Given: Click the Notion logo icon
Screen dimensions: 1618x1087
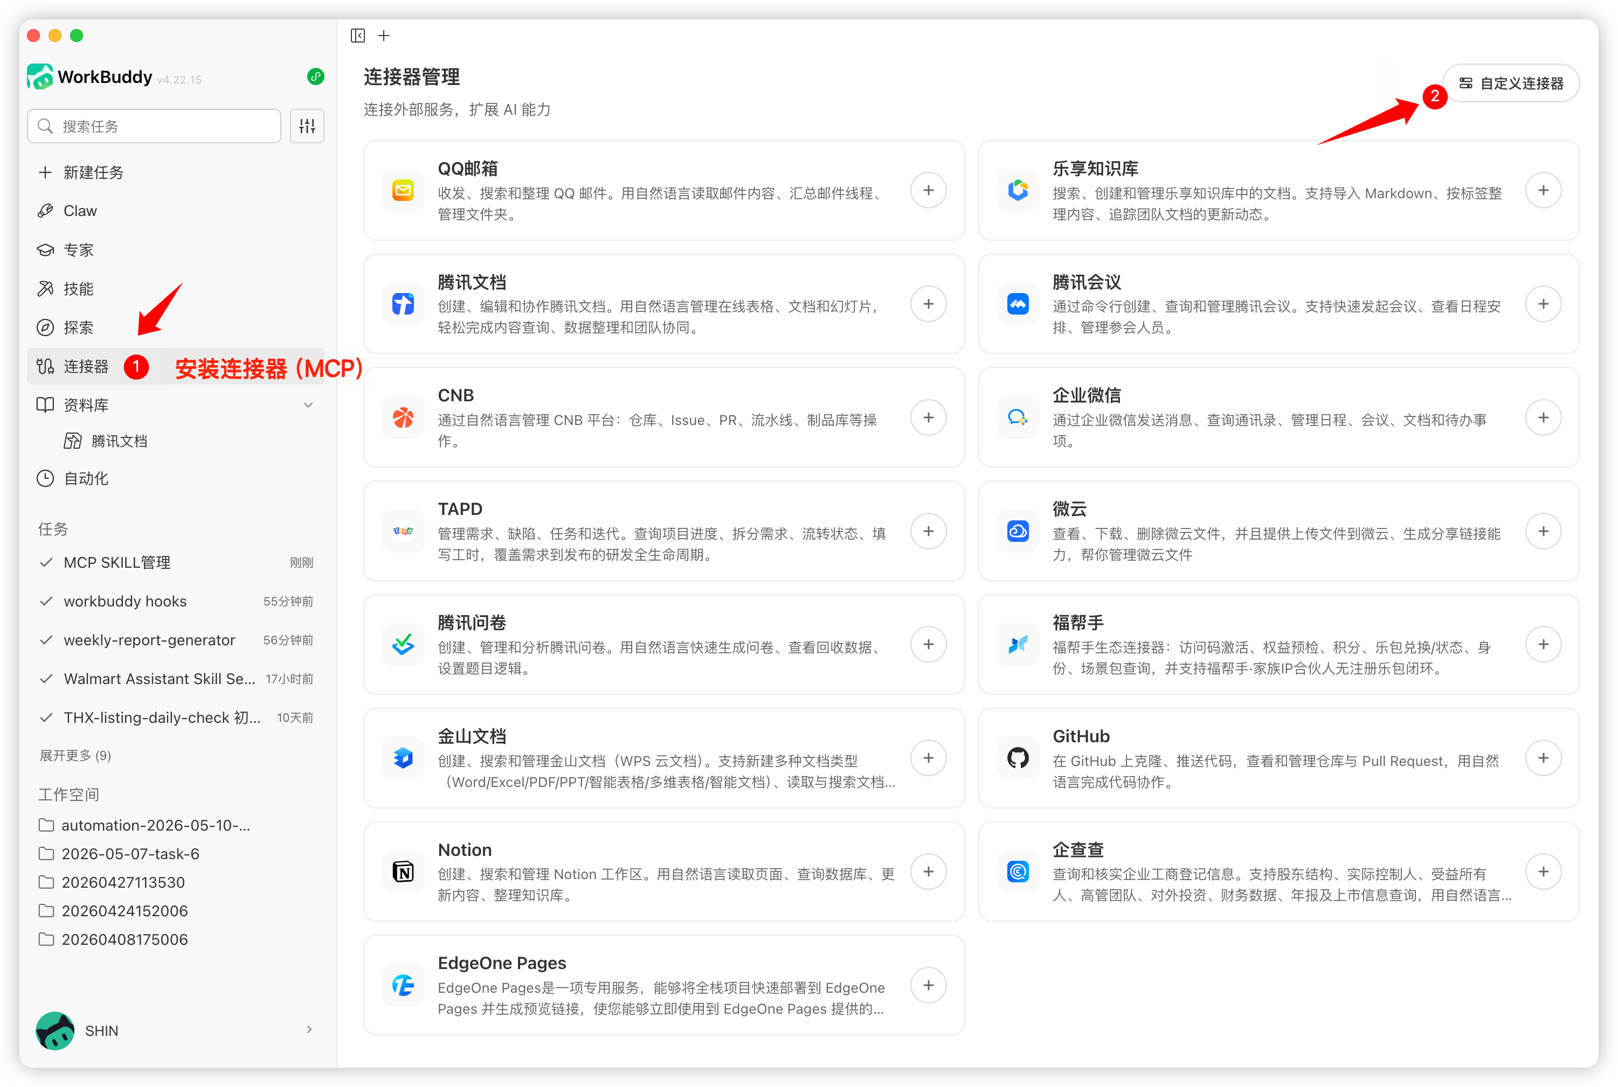Looking at the screenshot, I should click(x=403, y=872).
